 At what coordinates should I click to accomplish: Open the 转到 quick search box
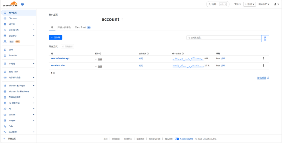(x=218, y=4)
